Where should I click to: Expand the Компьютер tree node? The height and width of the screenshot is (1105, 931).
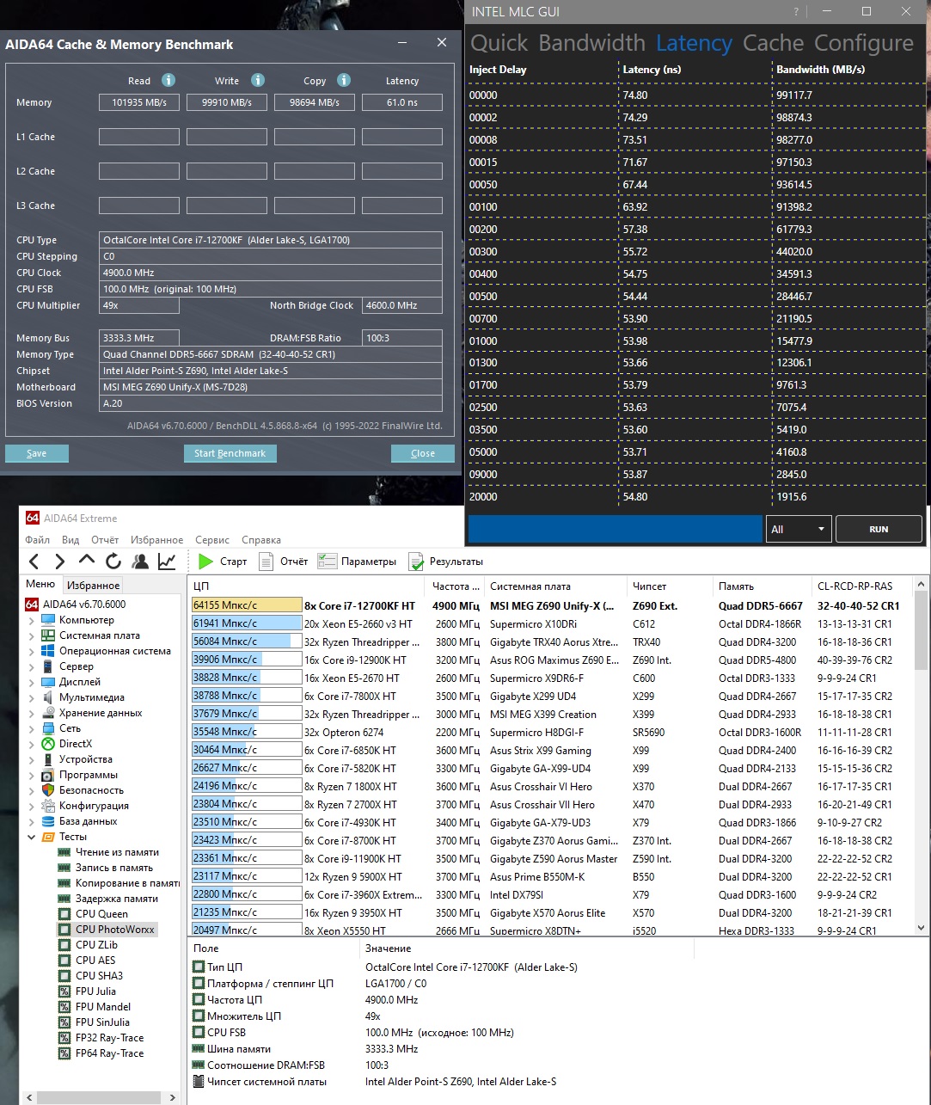click(32, 620)
